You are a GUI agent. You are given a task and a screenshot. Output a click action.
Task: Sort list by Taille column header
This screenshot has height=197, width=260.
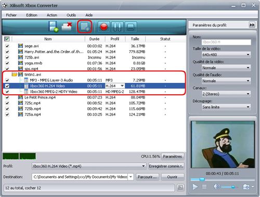135,39
